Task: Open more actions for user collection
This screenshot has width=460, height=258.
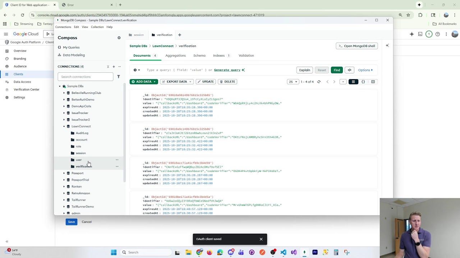Action: point(117,160)
